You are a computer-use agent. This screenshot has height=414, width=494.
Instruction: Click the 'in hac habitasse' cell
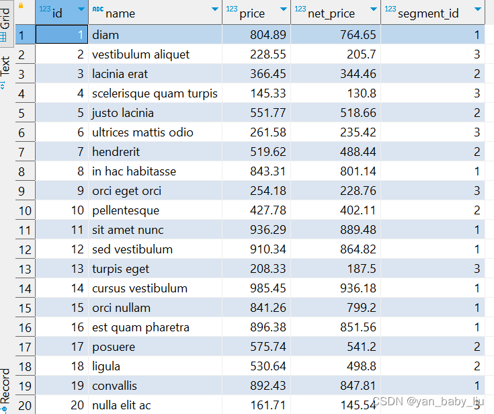pos(155,171)
